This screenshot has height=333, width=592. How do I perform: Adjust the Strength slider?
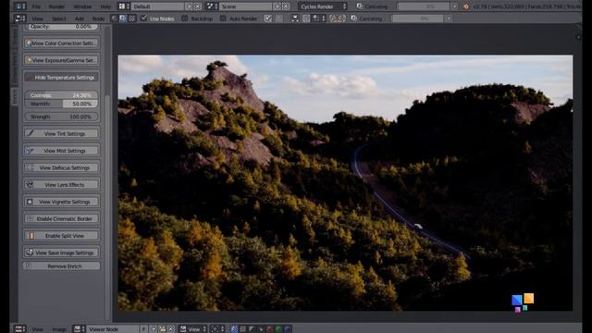62,117
